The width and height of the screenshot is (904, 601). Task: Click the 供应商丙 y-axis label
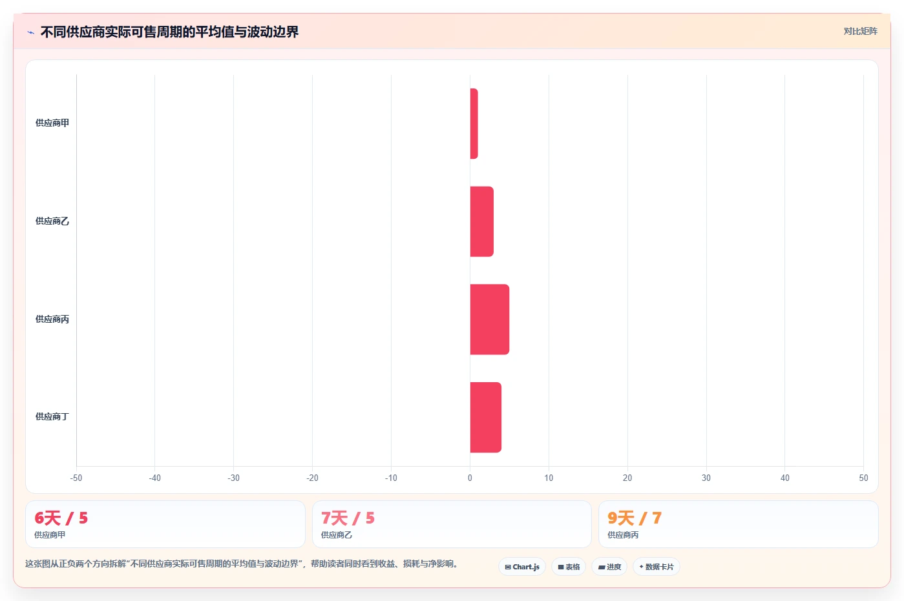[52, 320]
